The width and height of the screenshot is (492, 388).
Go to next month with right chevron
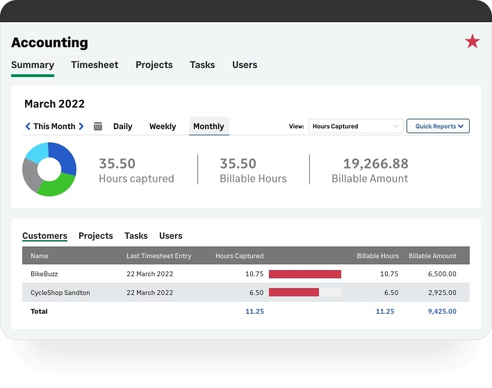pos(81,126)
